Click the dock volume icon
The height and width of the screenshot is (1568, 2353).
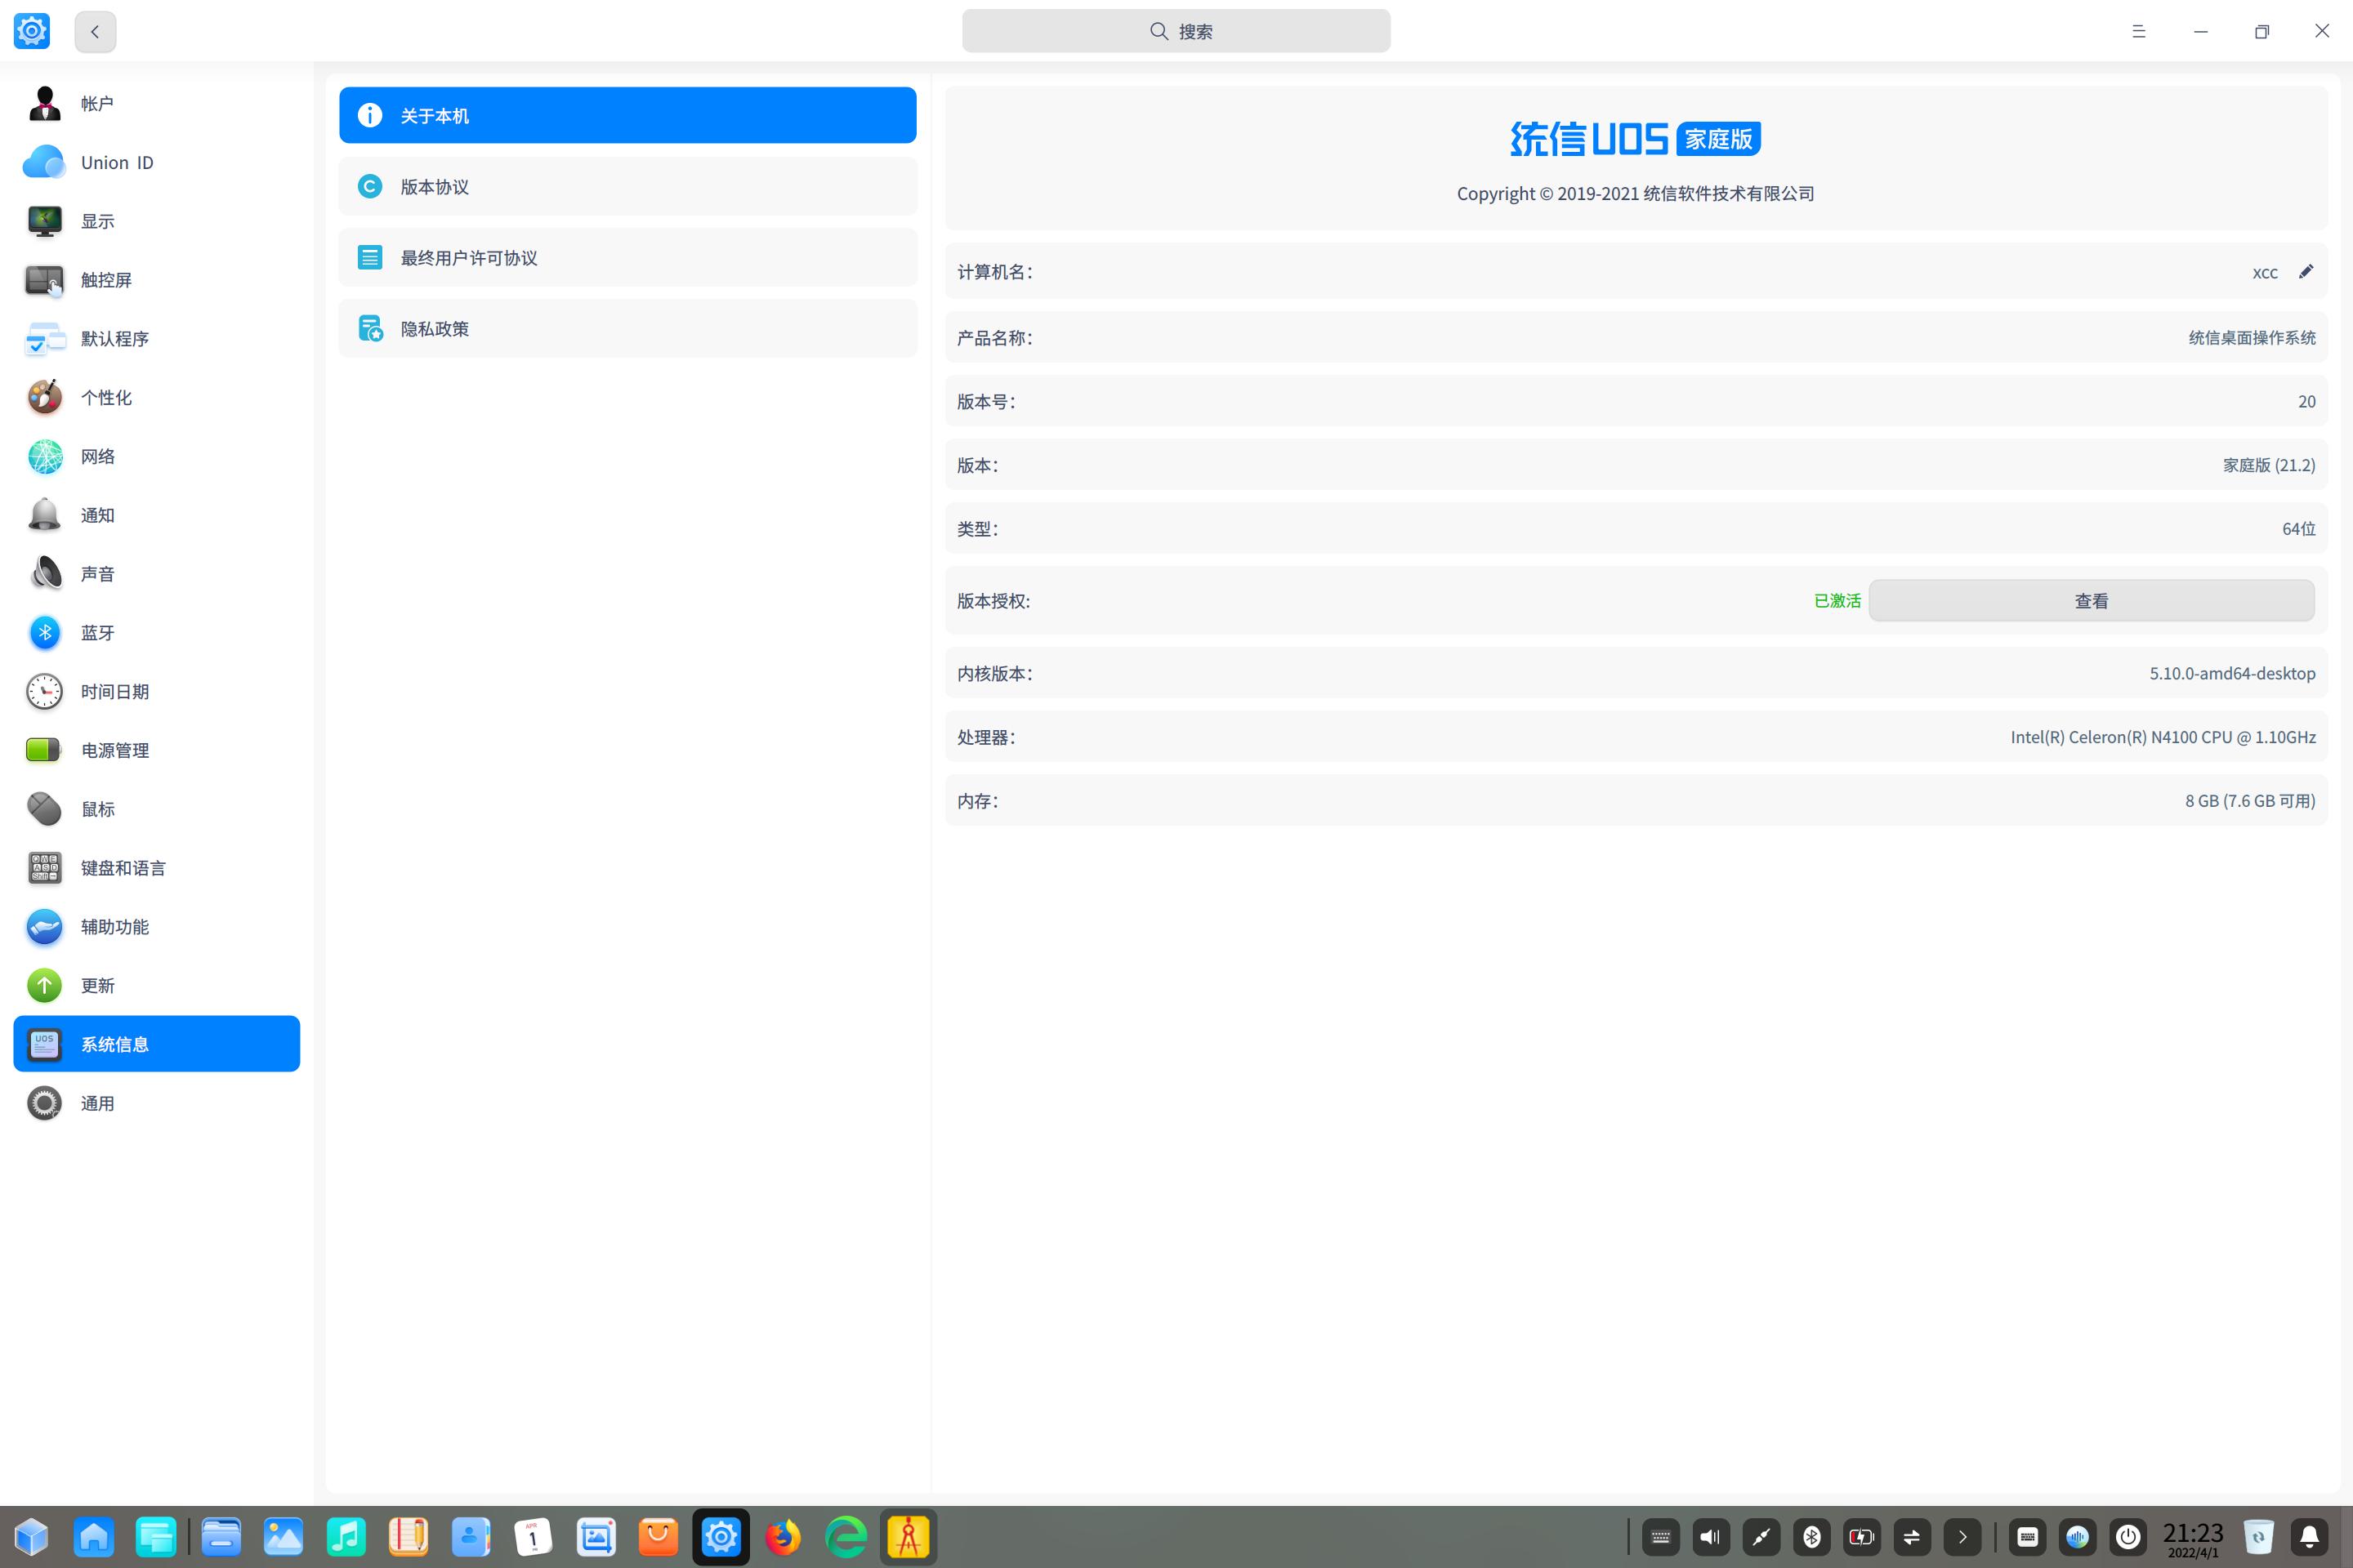(1711, 1537)
